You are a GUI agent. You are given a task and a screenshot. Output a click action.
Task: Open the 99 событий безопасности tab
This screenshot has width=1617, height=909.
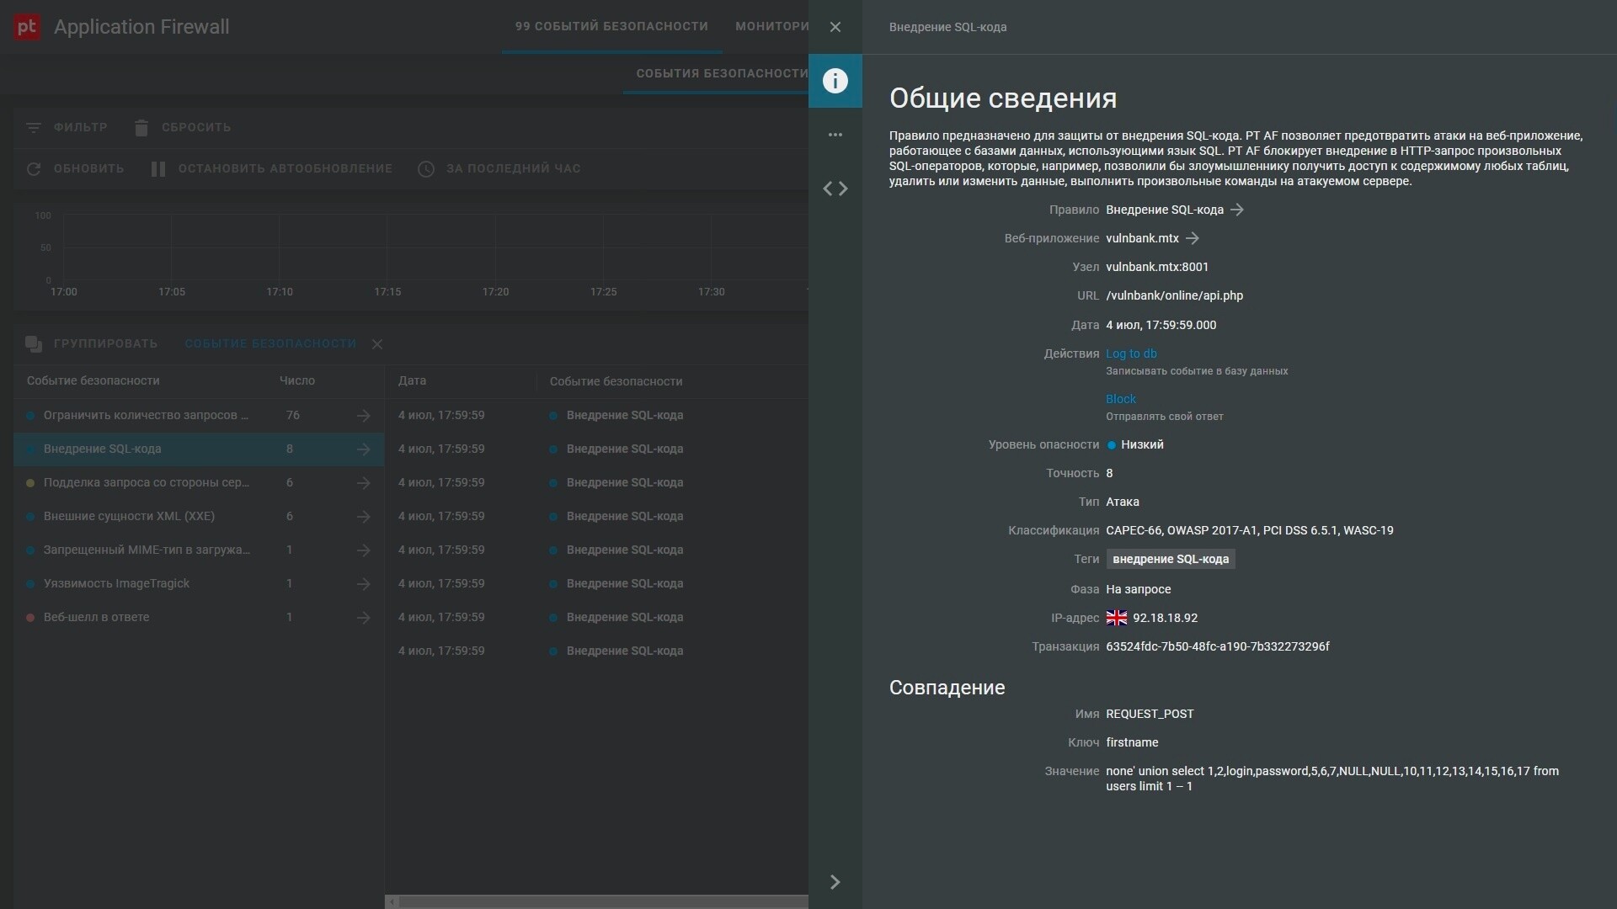(611, 27)
